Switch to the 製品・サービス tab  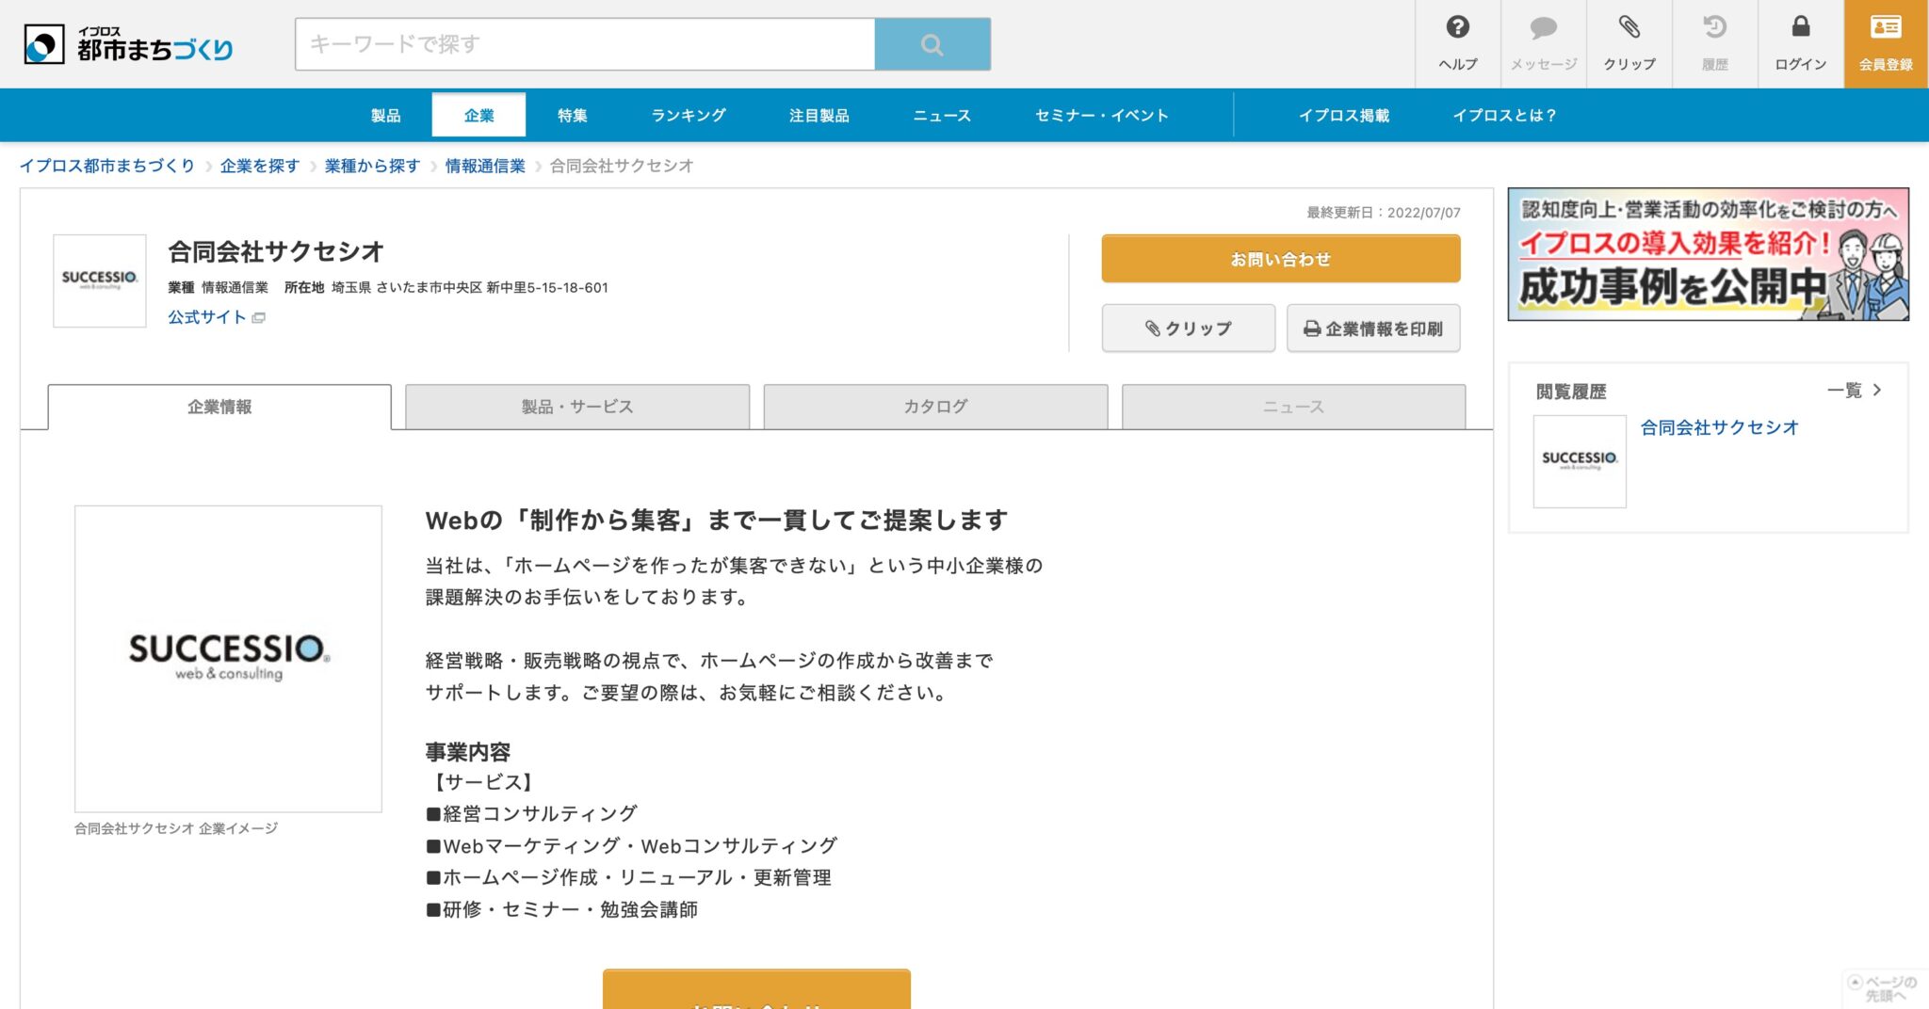tap(577, 407)
